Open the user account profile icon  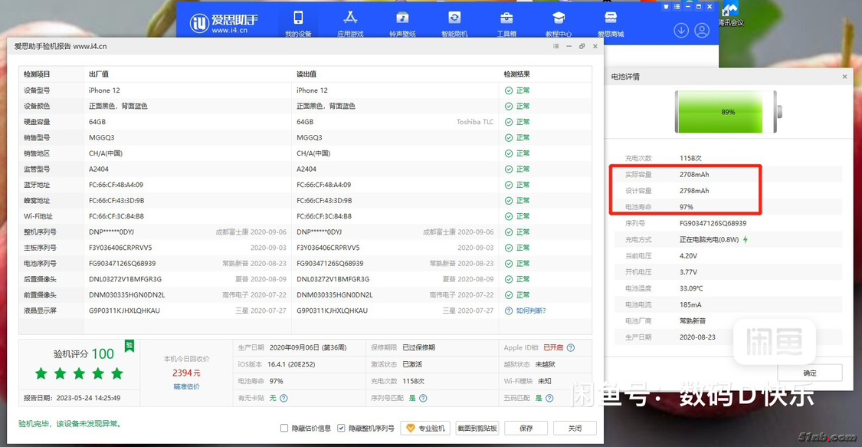702,31
